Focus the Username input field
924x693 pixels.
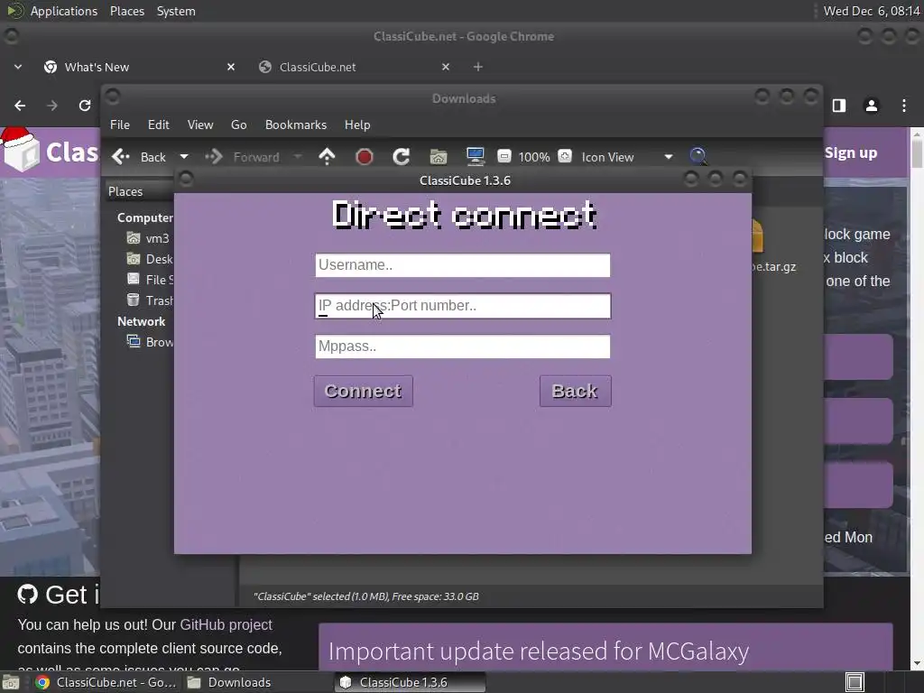(x=463, y=265)
